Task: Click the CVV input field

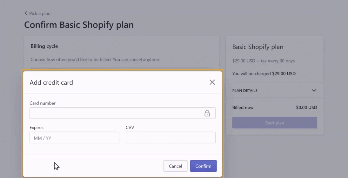Action: click(171, 137)
